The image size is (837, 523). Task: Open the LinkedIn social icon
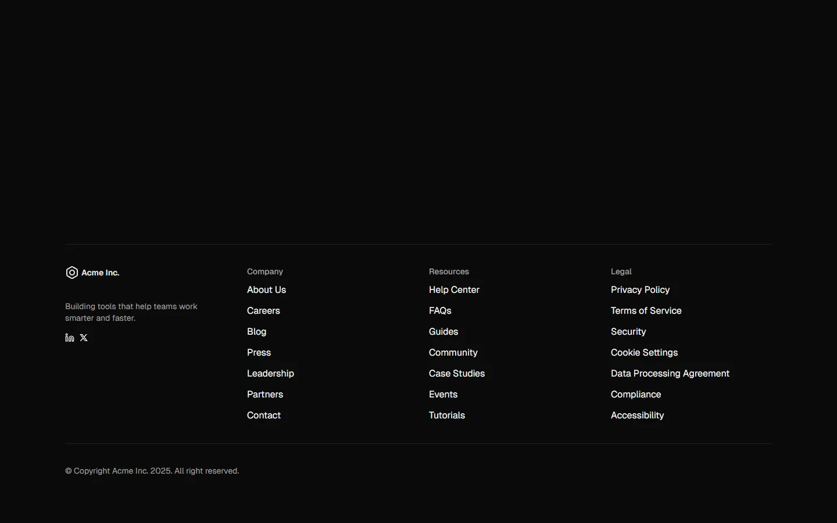pos(69,338)
